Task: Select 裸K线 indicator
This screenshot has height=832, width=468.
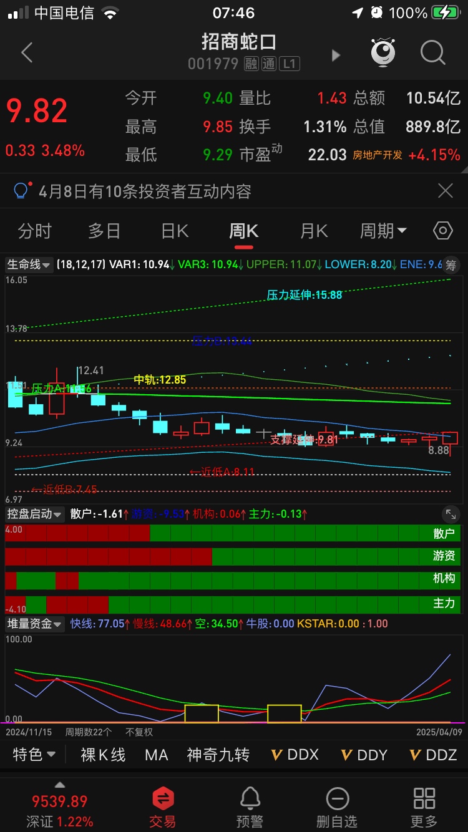Action: coord(104,755)
